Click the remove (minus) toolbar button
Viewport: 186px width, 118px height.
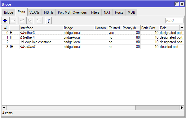13,21
